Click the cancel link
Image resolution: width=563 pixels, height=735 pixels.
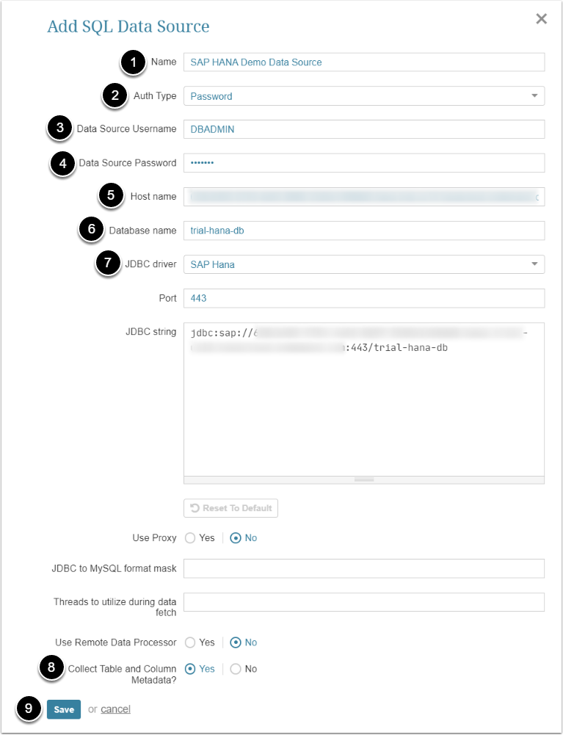click(115, 709)
